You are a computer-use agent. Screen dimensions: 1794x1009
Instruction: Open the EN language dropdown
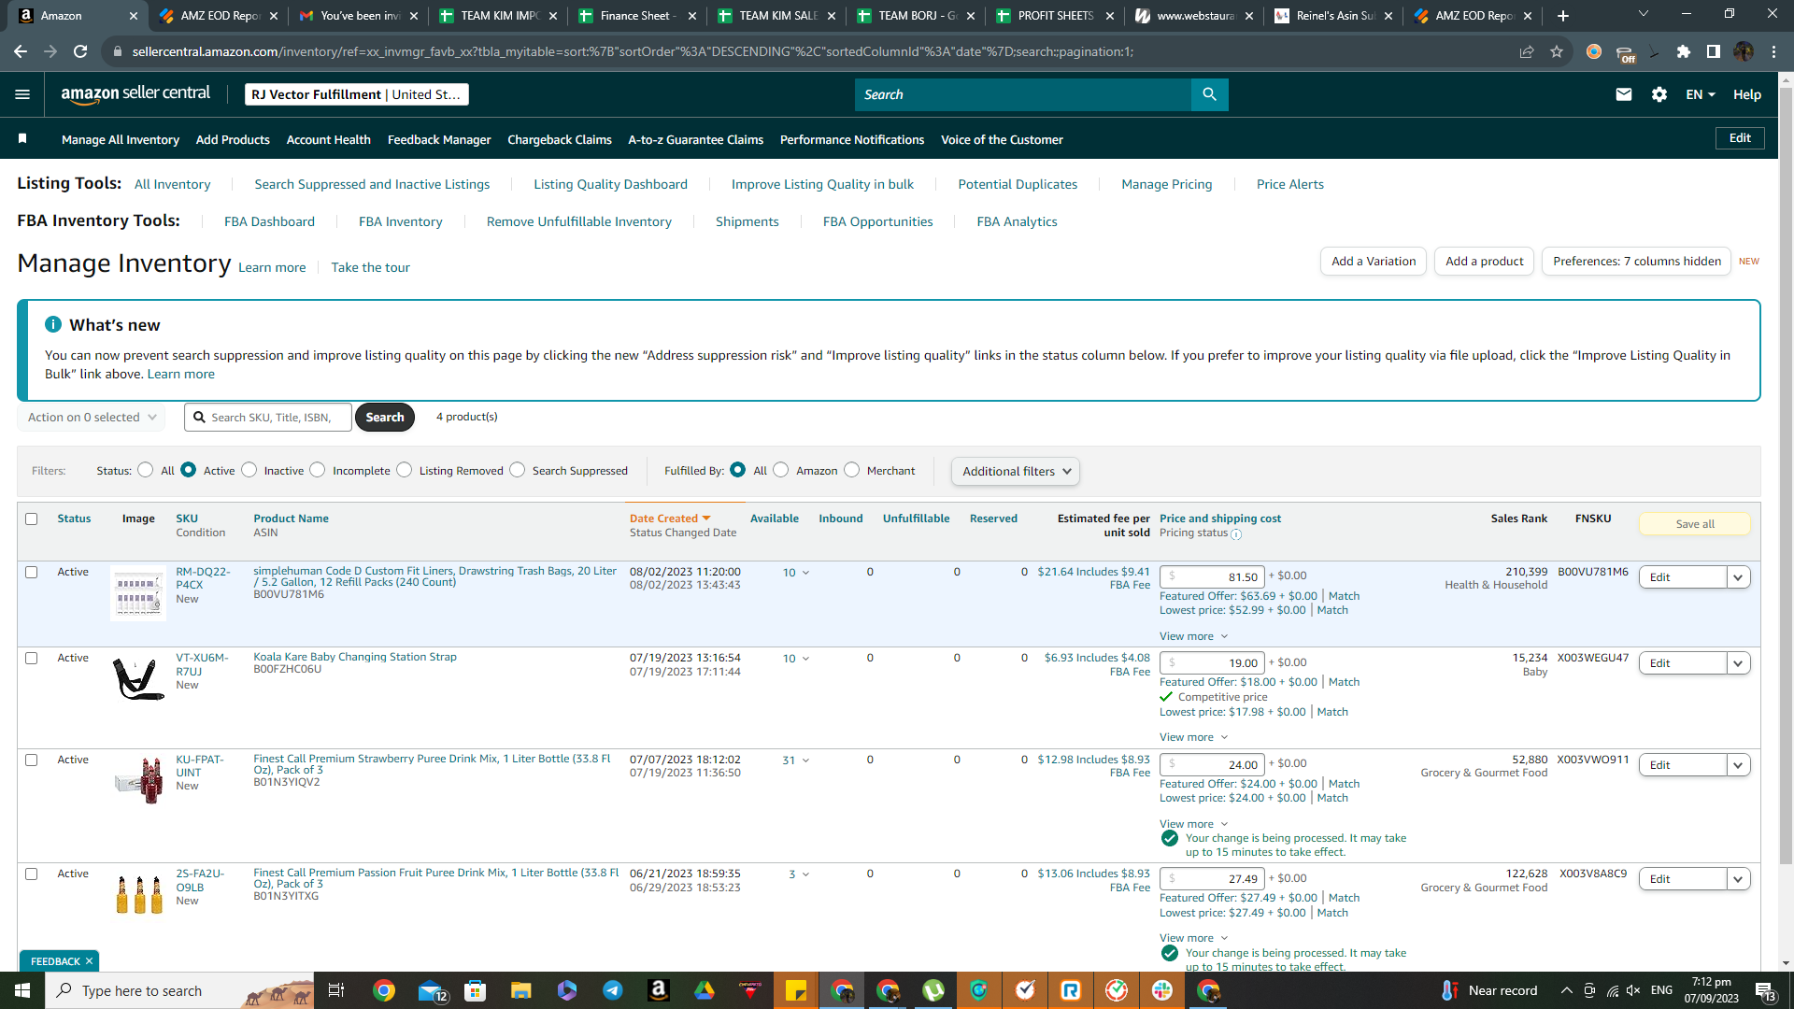1701,94
